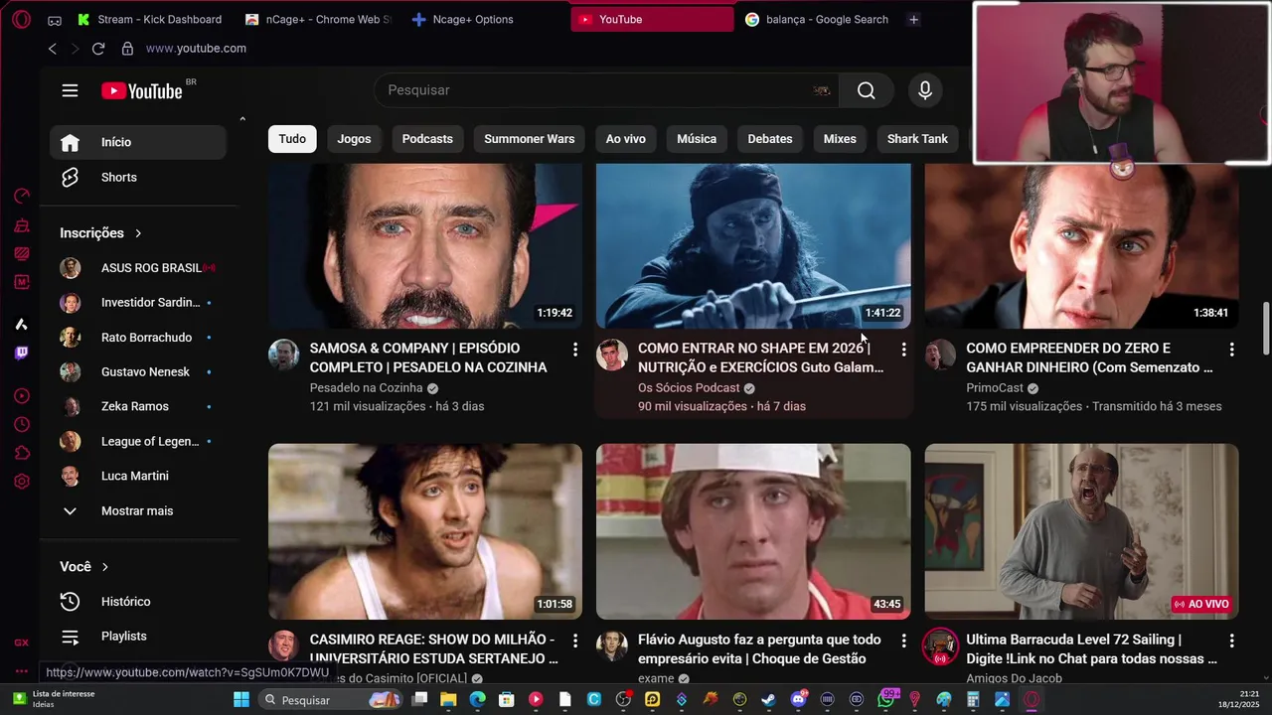This screenshot has width=1272, height=715.
Task: Open Windows Start menu
Action: [x=241, y=700]
